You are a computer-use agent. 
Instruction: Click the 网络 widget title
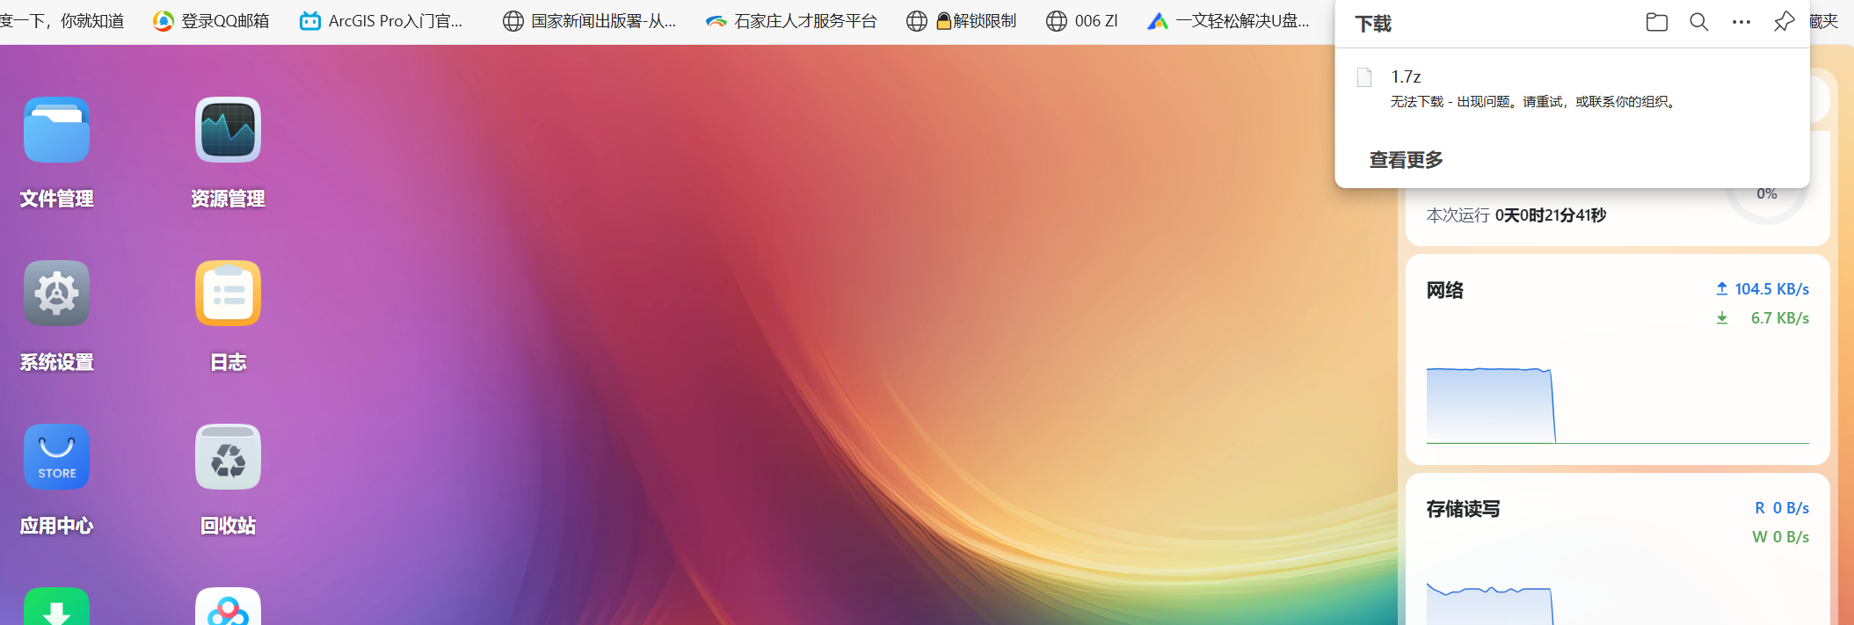pos(1444,290)
